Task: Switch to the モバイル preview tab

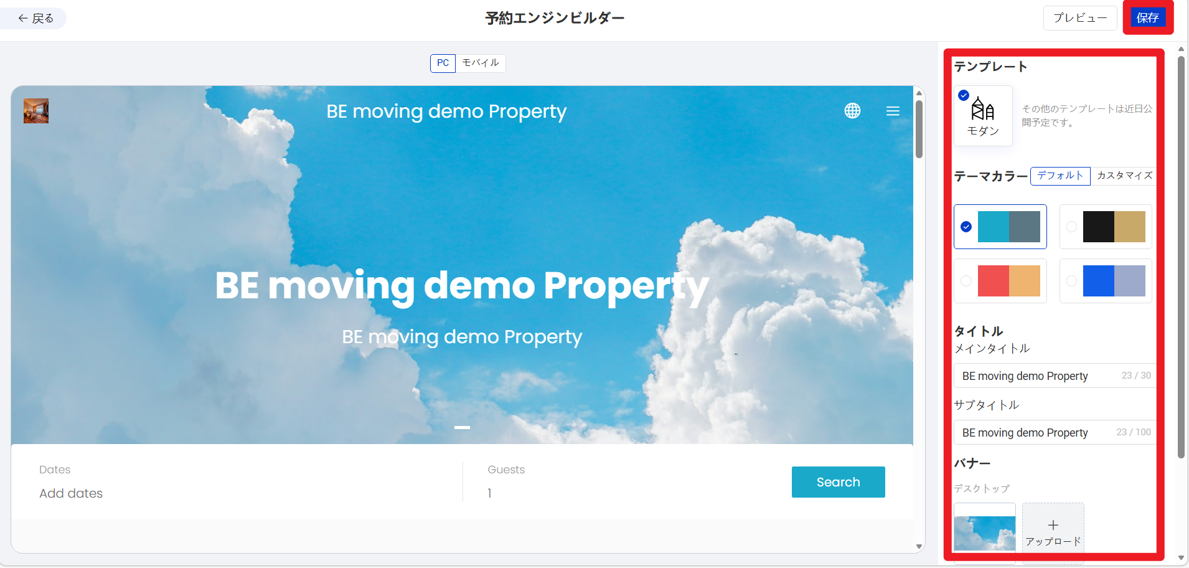Action: [480, 63]
